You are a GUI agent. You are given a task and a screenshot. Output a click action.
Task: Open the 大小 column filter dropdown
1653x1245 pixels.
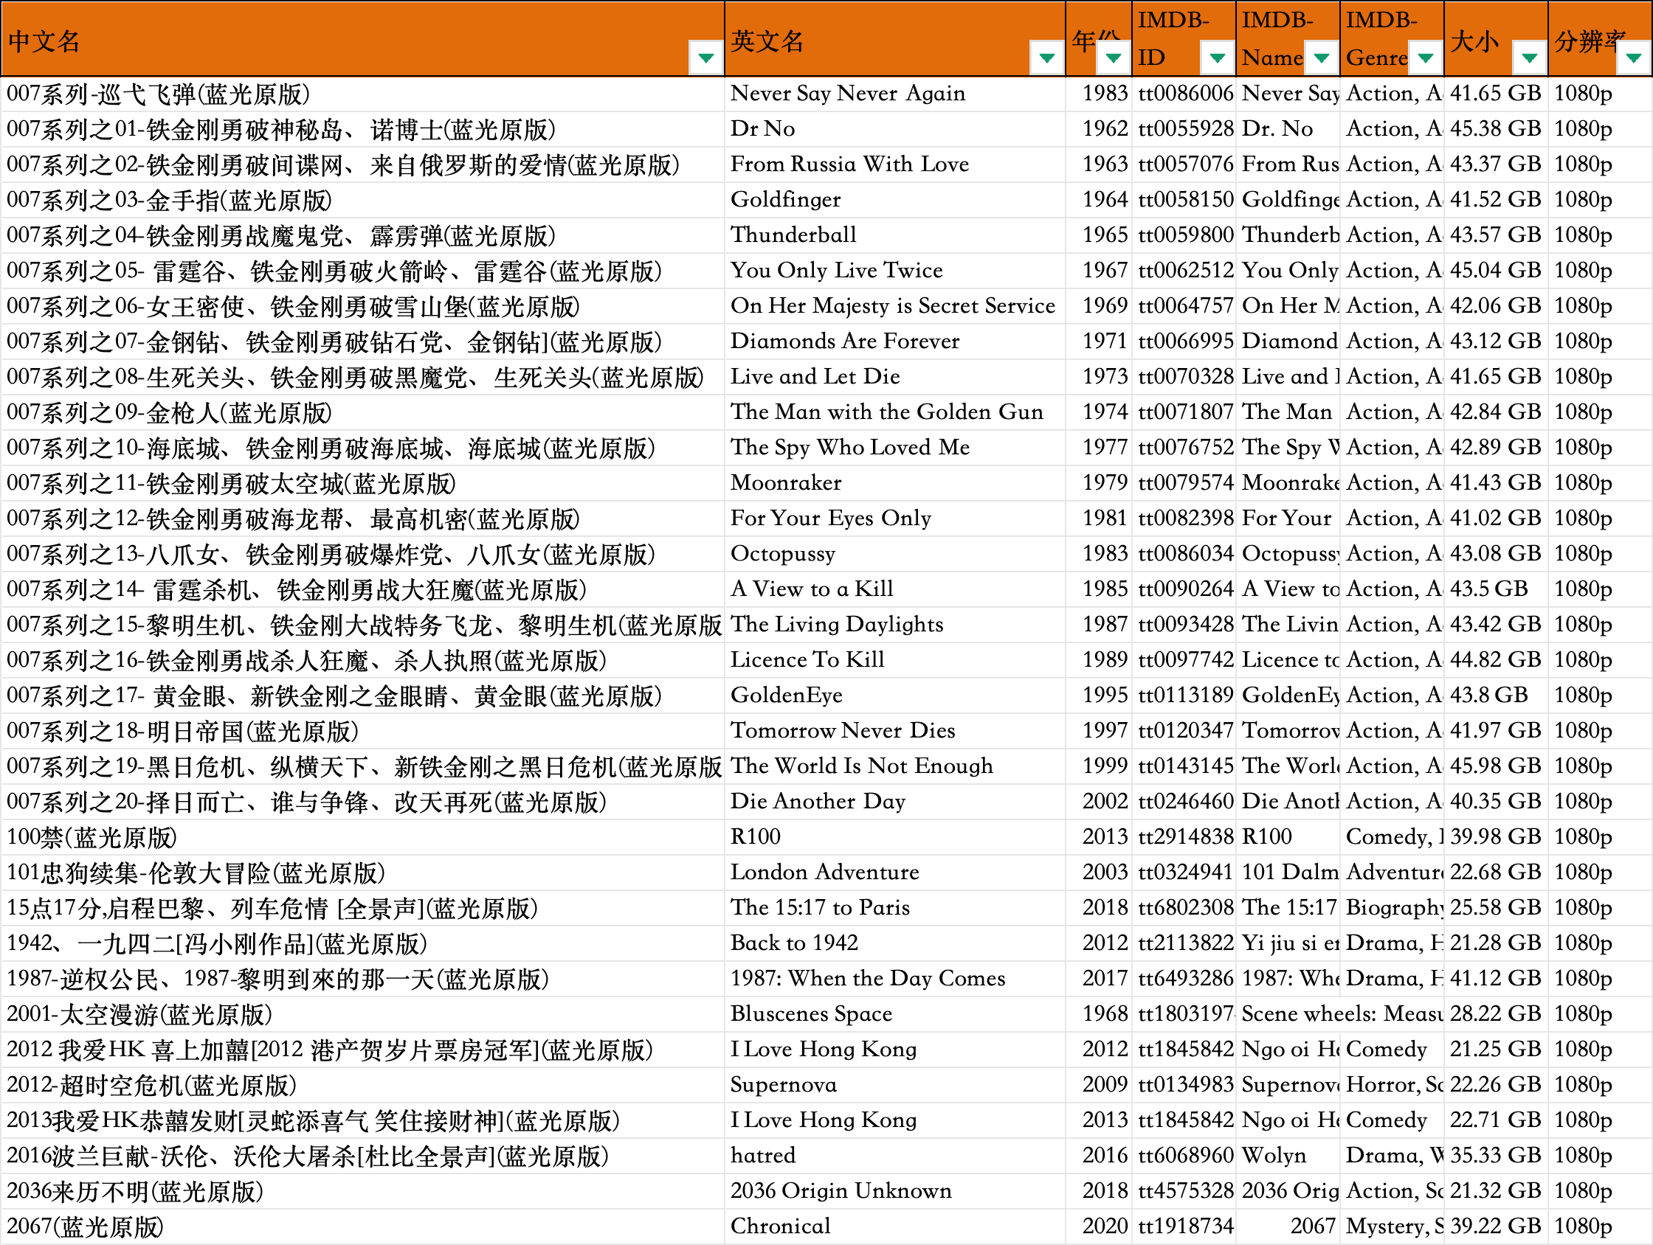pyautogui.click(x=1529, y=58)
